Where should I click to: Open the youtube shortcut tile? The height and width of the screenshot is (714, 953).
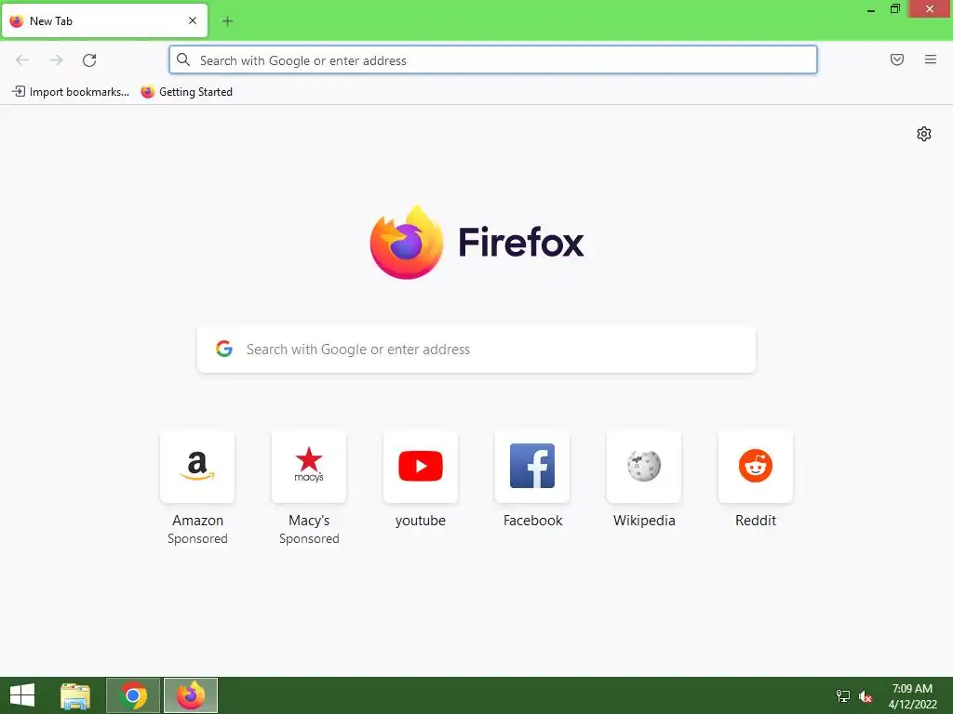421,467
